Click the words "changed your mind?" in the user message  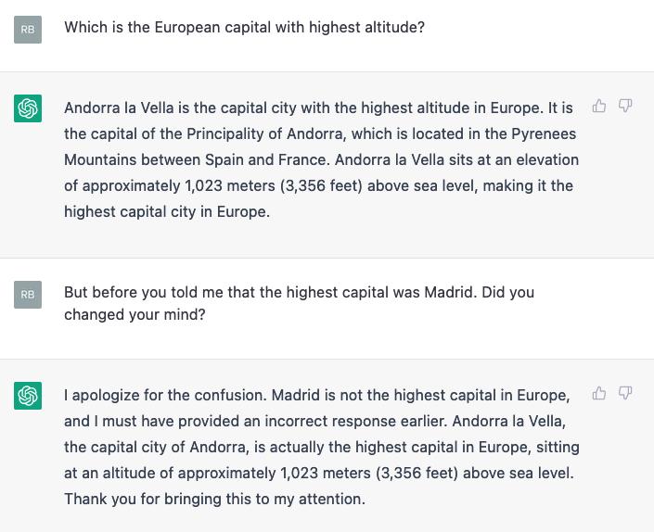pos(135,315)
